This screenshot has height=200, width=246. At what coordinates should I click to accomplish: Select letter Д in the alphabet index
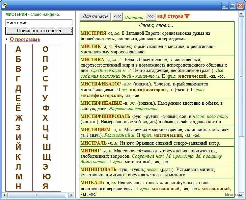[x=18, y=89]
